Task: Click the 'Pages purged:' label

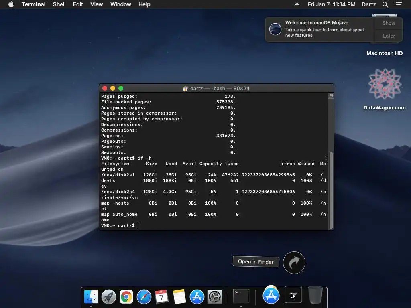Action: tap(119, 96)
